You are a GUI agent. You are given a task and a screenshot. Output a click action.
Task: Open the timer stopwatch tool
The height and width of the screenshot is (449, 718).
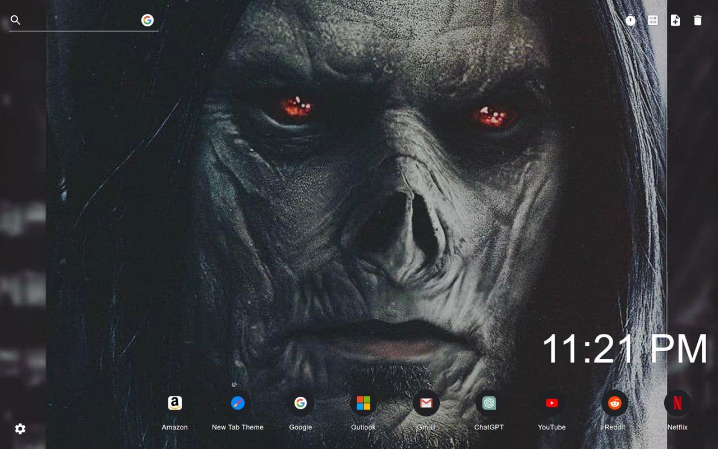tap(630, 20)
